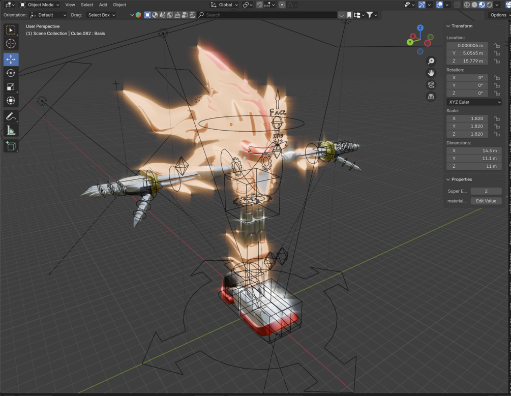Open the Orientation Default dropdown
511x396 pixels.
(x=48, y=15)
